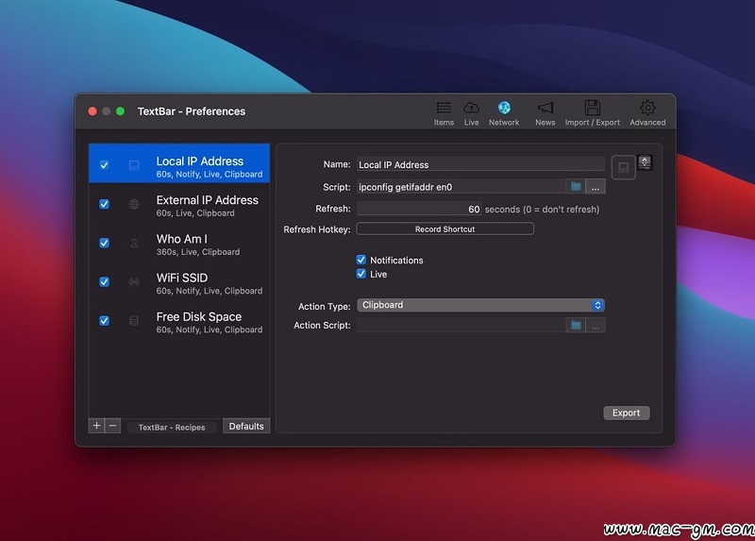Click the Name input field
This screenshot has height=541, width=755.
coord(480,164)
